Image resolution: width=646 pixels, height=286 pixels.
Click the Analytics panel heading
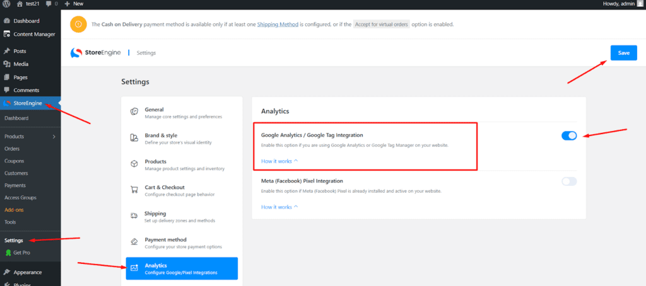click(x=275, y=111)
